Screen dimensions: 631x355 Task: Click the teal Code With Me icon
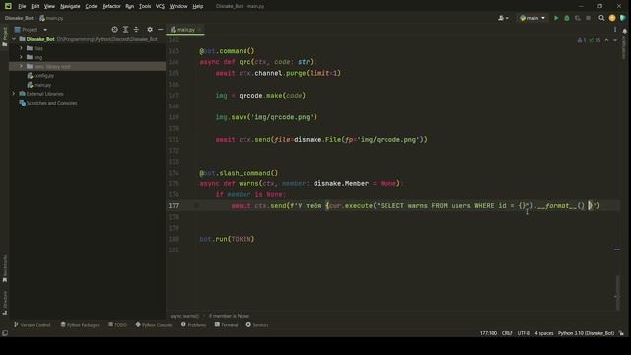(x=623, y=18)
